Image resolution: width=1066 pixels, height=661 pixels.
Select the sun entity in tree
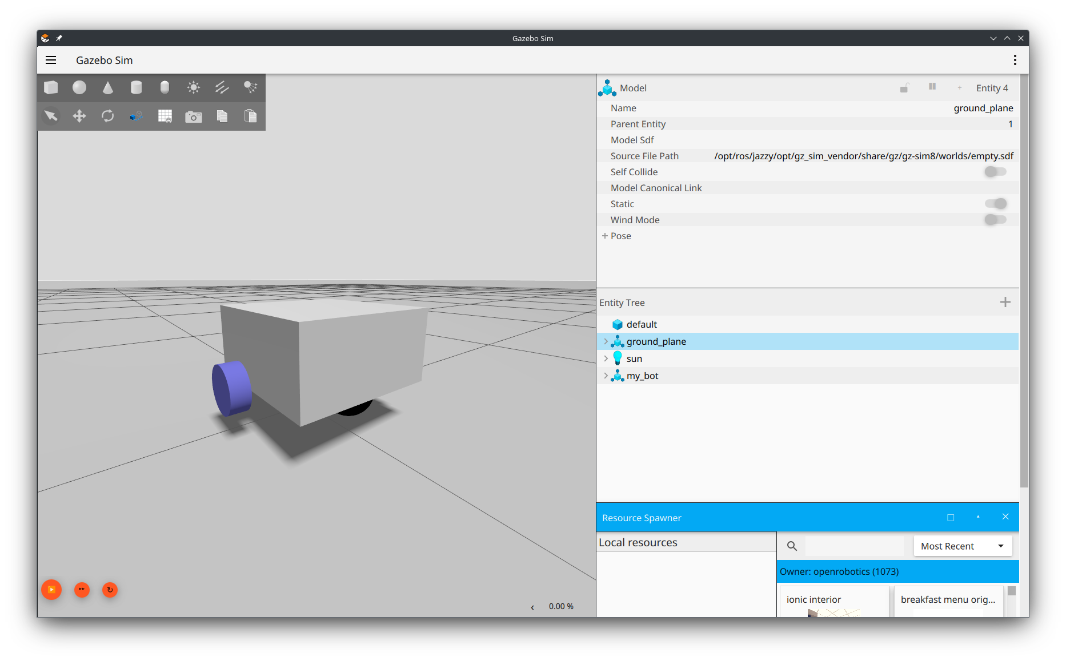pyautogui.click(x=634, y=358)
